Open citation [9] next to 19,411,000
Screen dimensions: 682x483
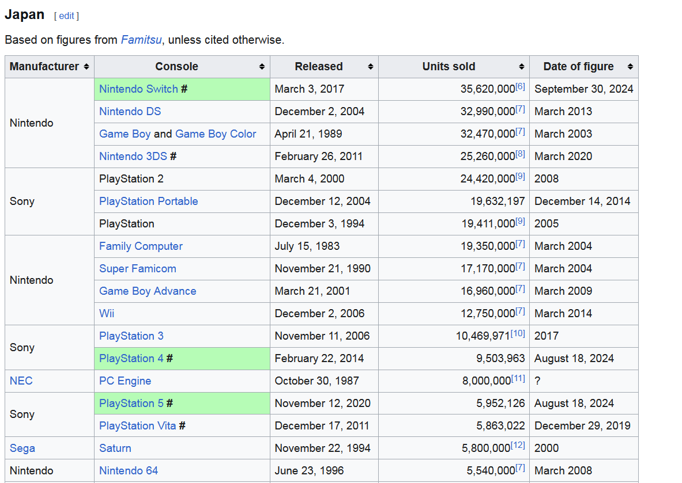(x=520, y=221)
